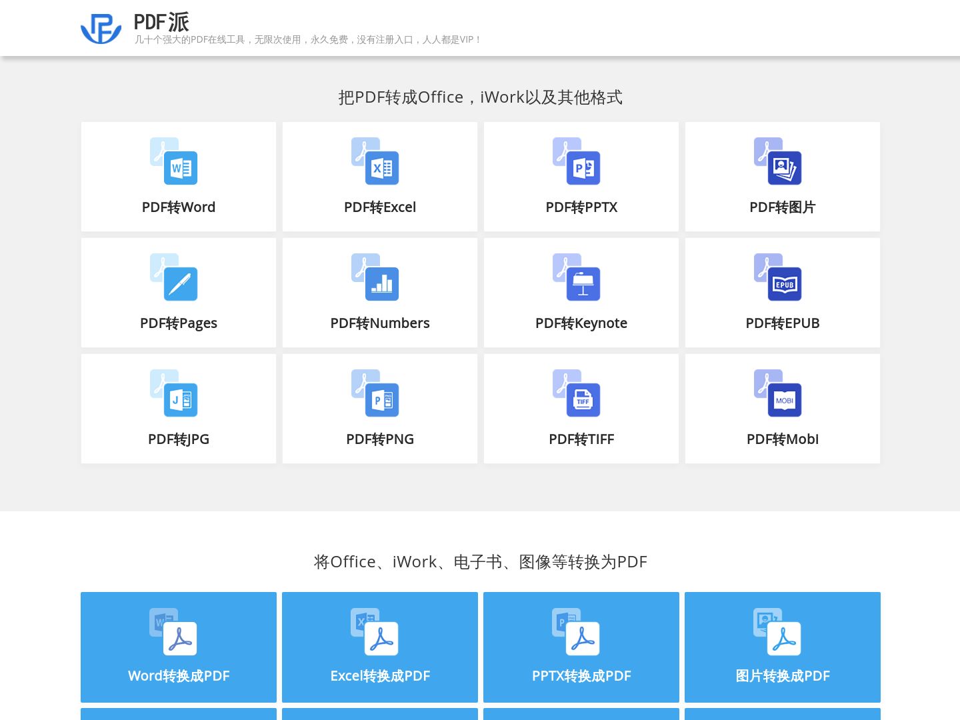
Task: Click the tagline text below PDF派
Action: coord(307,40)
